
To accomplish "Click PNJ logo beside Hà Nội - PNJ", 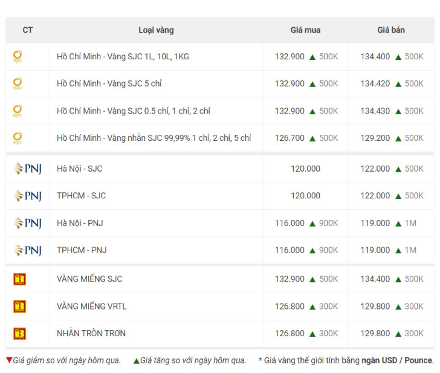I will coord(28,223).
